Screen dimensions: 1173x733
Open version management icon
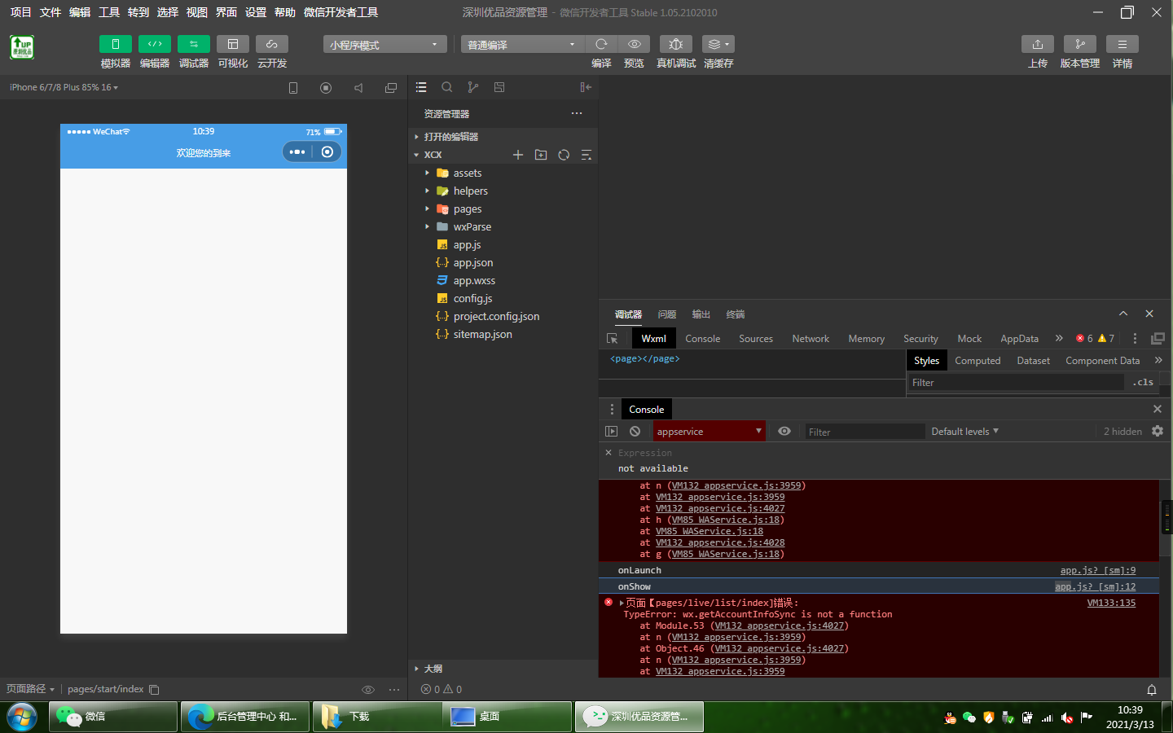pos(1079,44)
